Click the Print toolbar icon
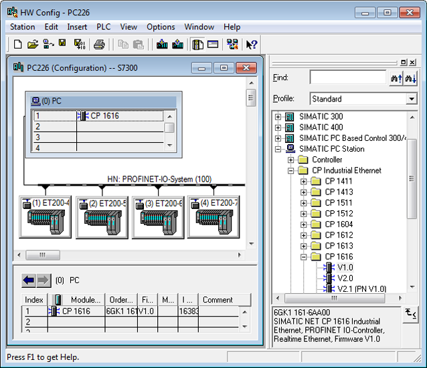Viewport: 427px width, 368px height. (99, 45)
